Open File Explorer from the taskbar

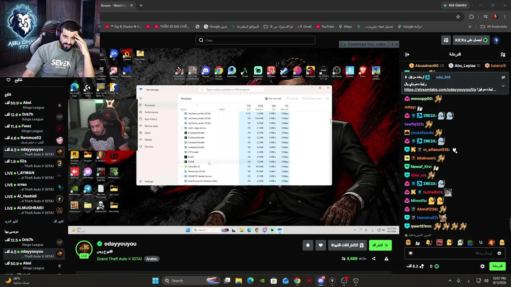click(x=239, y=281)
